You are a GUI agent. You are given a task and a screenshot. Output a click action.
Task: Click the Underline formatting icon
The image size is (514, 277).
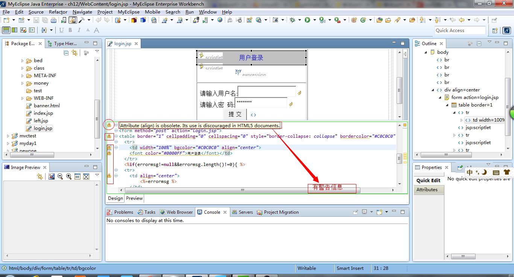[x=61, y=30]
